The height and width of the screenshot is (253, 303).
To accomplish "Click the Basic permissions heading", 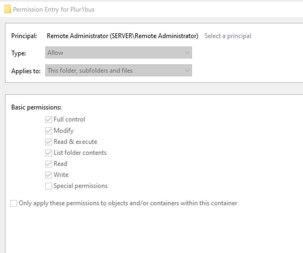I will 36,107.
